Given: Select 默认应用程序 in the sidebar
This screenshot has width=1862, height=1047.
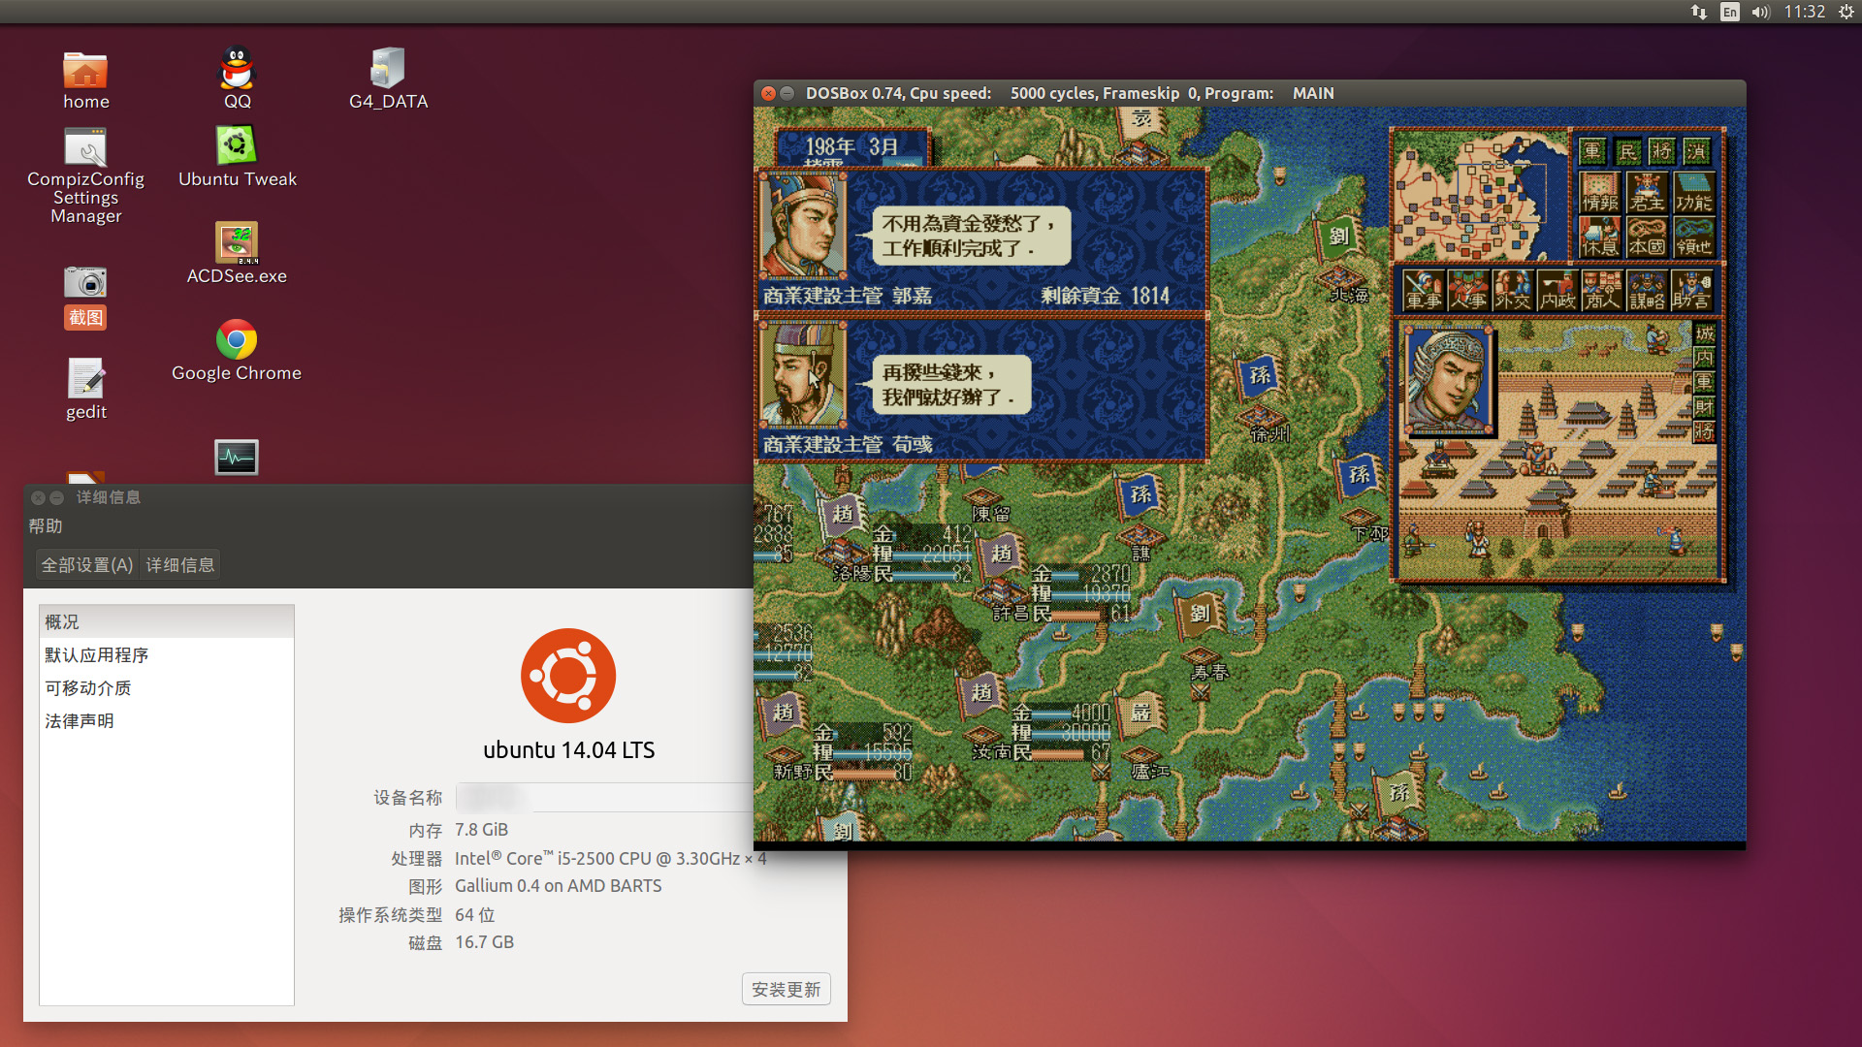Looking at the screenshot, I should 167,655.
